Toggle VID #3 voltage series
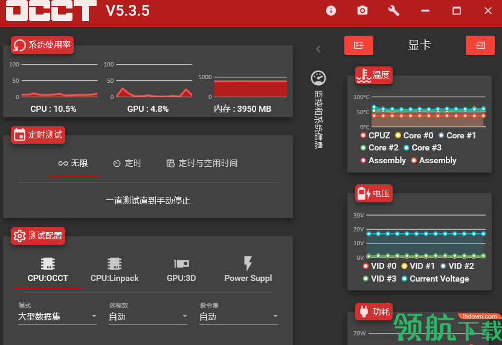Screen dimensions: 502x345 click(x=379, y=279)
